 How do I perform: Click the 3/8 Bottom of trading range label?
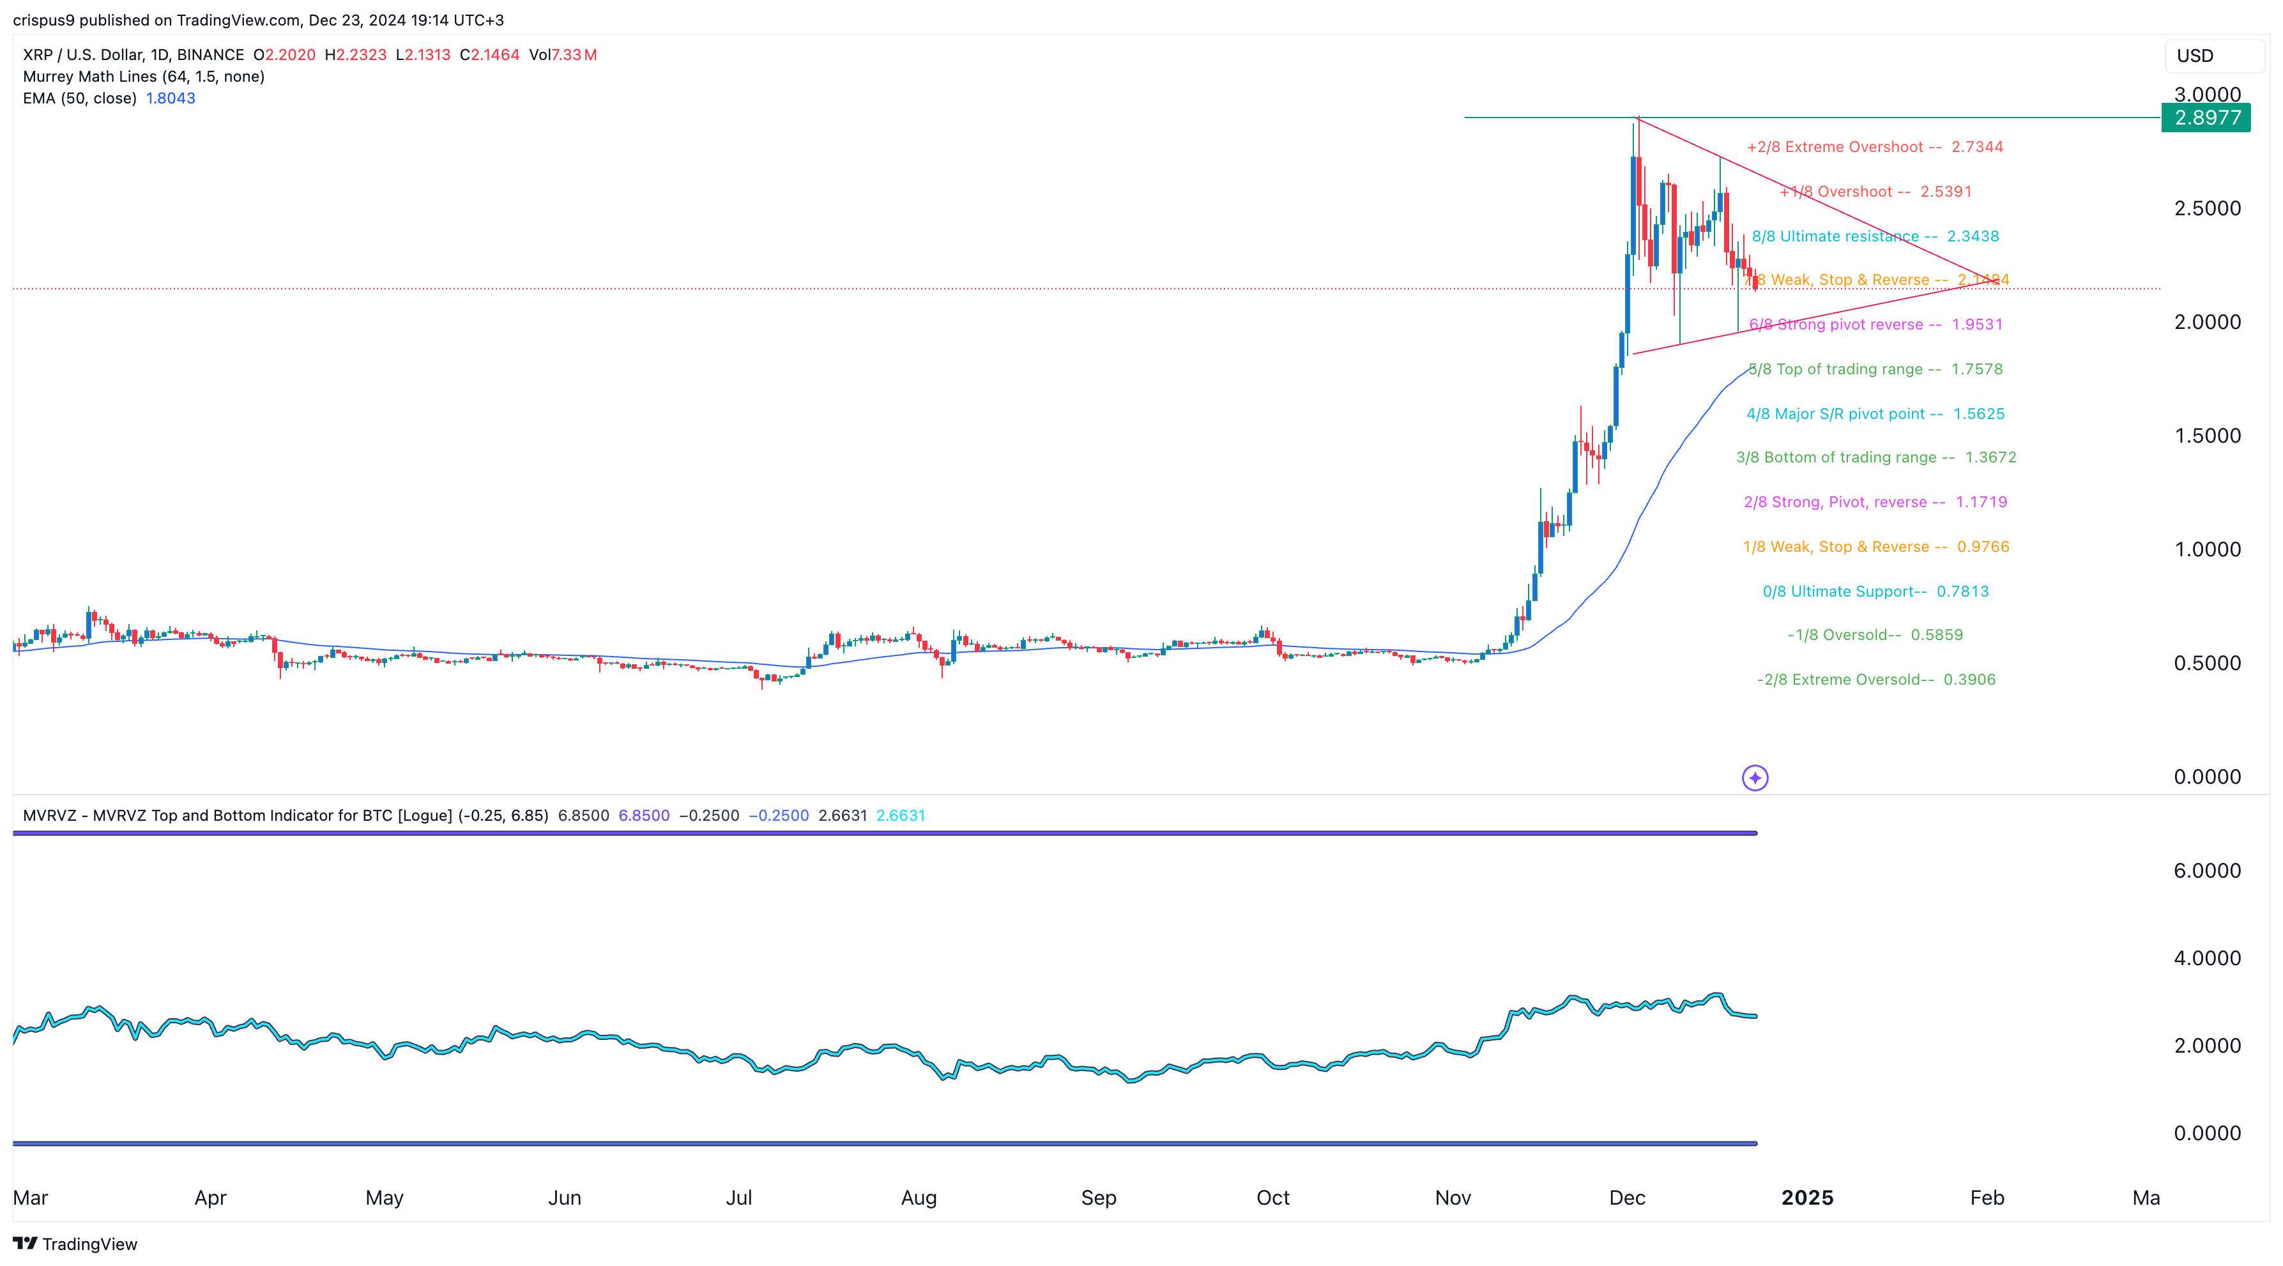pos(1875,457)
